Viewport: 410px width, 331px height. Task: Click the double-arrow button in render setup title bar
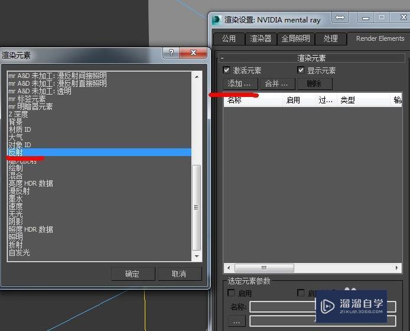pyautogui.click(x=340, y=18)
